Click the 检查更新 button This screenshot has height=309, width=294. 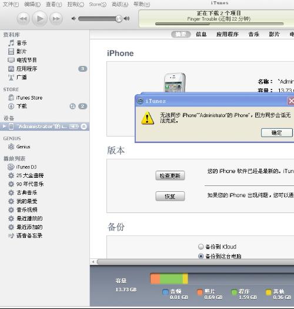click(x=170, y=175)
